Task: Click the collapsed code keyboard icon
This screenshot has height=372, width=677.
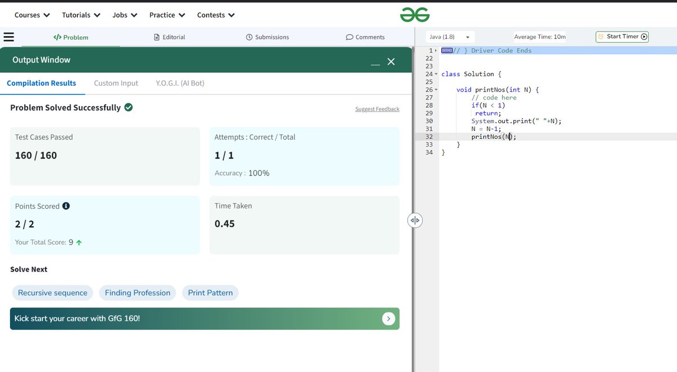Action: (447, 50)
